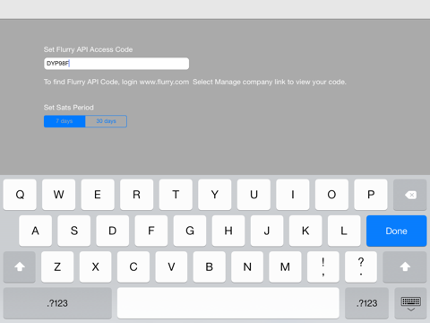Select the 30 days period segment
This screenshot has width=430, height=323.
(106, 121)
